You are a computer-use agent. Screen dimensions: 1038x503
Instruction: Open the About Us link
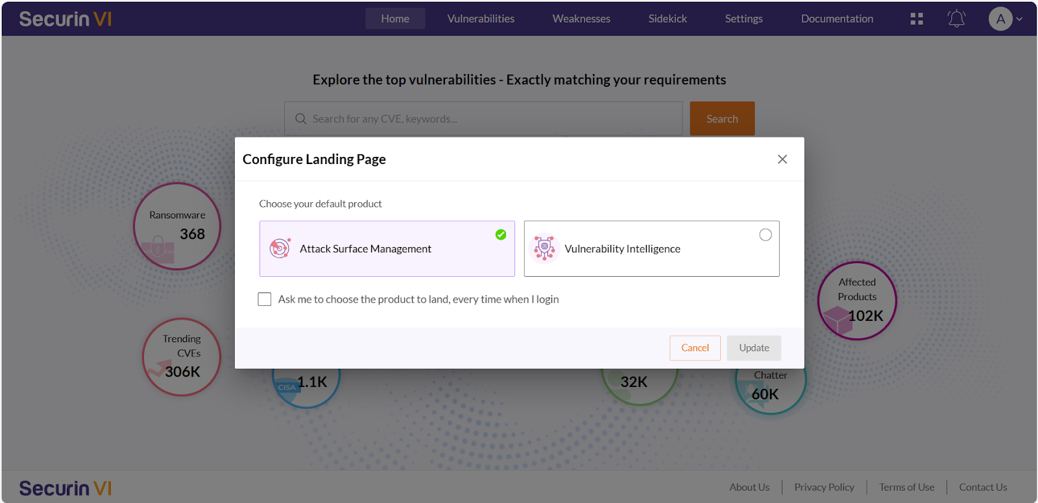(749, 487)
